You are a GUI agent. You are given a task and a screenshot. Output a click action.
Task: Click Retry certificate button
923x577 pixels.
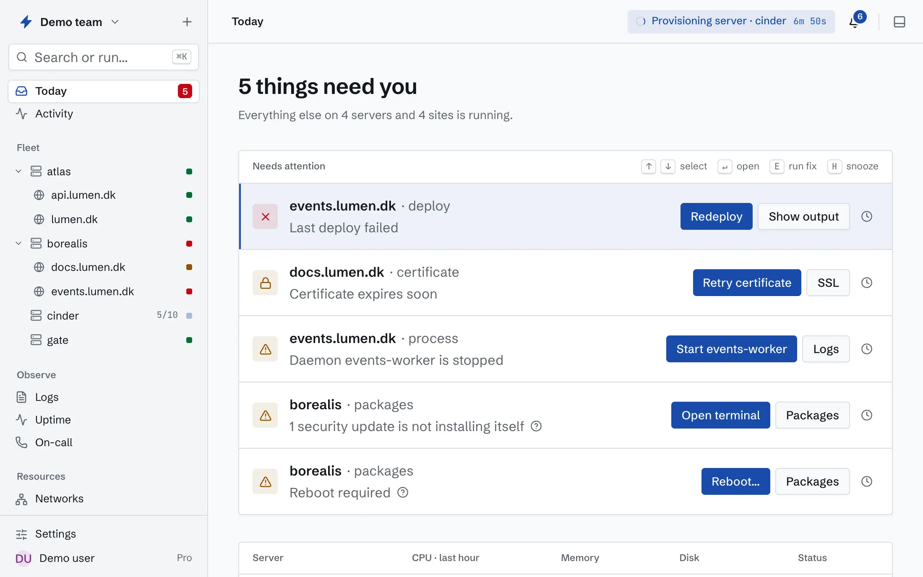tap(747, 283)
